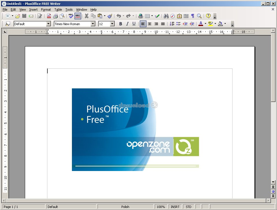Toggle bold formatting
Image resolution: width=277 pixels, height=210 pixels.
click(121, 24)
